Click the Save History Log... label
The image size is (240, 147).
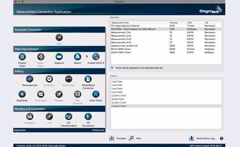tap(206, 138)
